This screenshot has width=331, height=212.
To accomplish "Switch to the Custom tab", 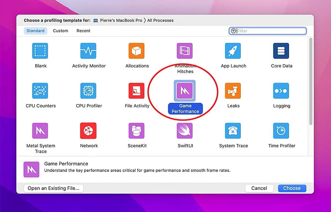I will 60,31.
